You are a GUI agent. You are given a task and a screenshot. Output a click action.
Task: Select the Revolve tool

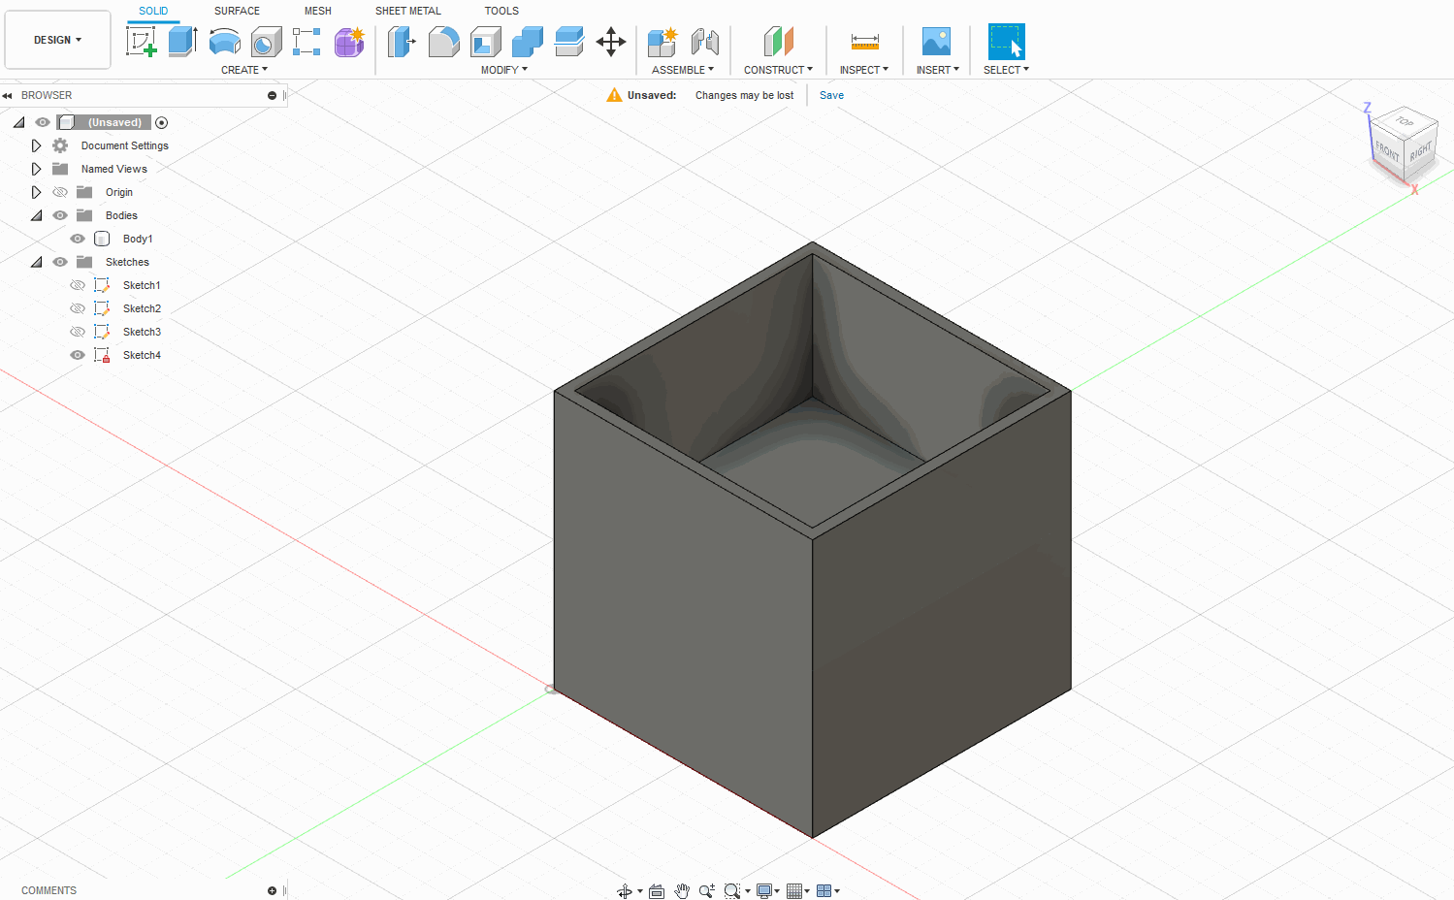tap(225, 41)
